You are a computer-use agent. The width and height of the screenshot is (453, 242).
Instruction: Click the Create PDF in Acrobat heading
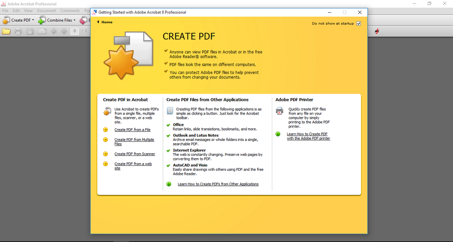click(x=125, y=100)
